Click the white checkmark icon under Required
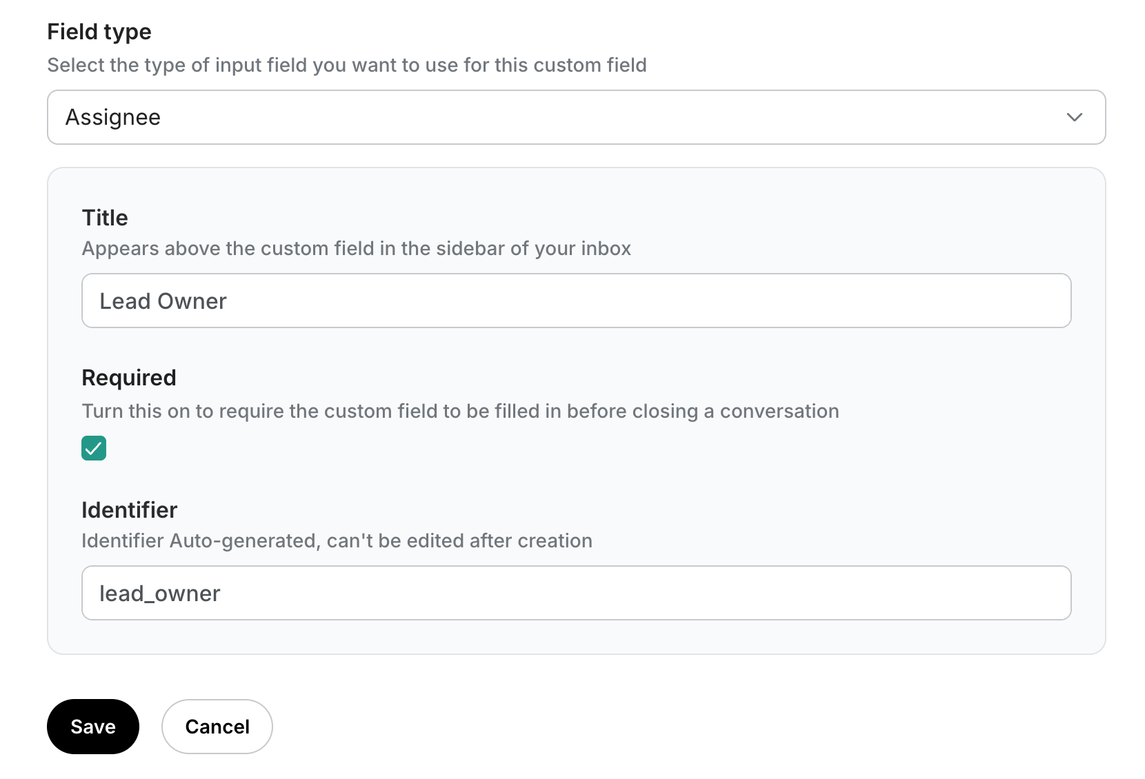 click(x=94, y=448)
